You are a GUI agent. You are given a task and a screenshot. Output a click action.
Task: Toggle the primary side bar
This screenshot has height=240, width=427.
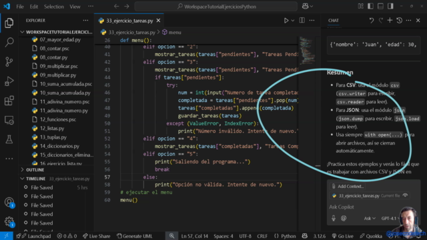tap(370, 6)
